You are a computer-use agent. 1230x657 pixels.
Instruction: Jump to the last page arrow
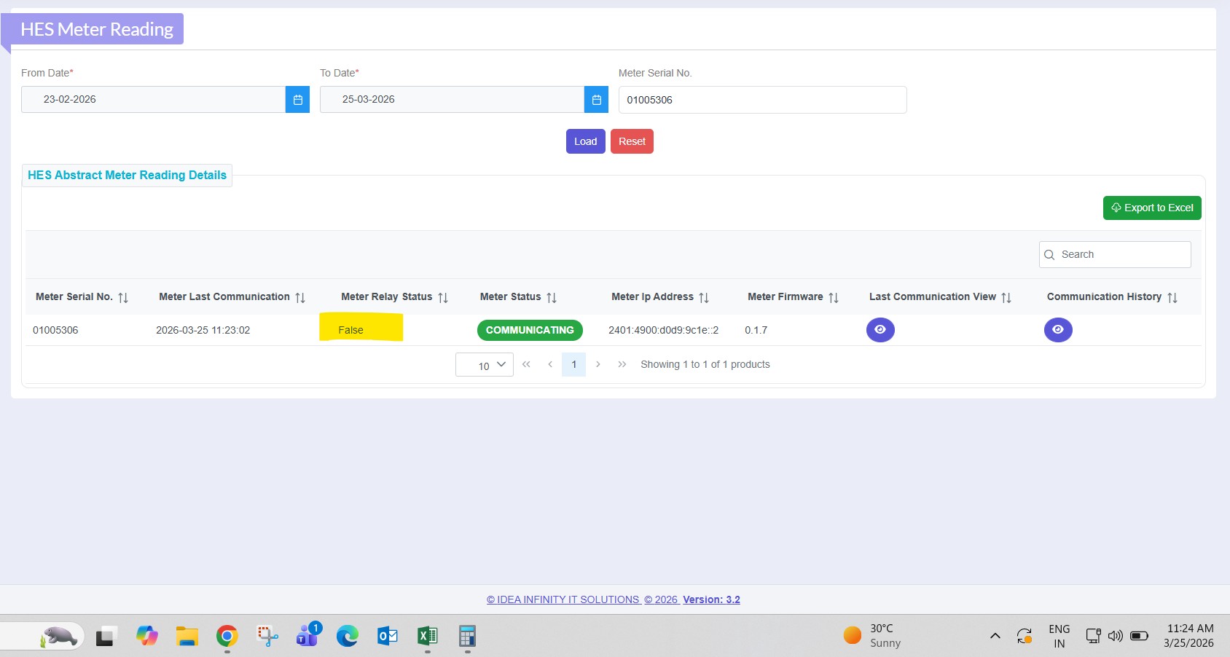click(x=622, y=364)
